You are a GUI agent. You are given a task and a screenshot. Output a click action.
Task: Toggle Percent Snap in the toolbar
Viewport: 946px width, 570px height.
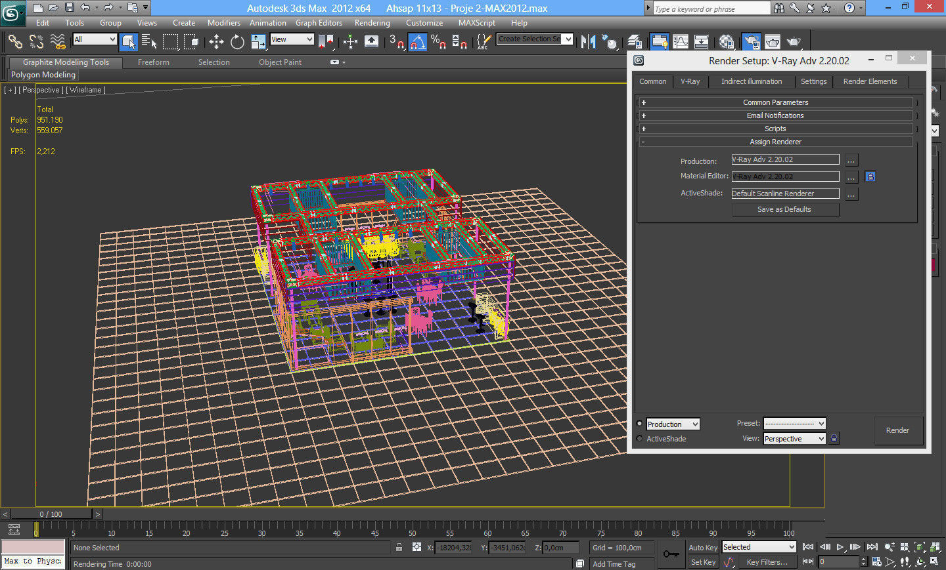[438, 42]
